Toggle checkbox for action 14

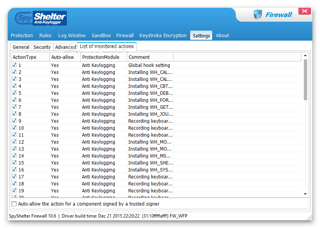coord(14,155)
